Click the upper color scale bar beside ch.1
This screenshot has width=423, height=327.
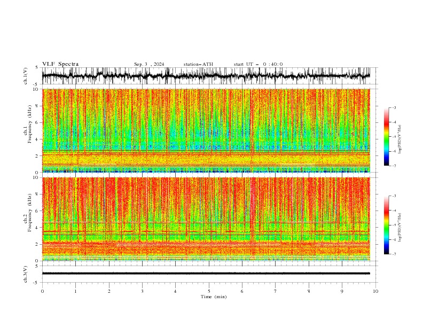pyautogui.click(x=386, y=137)
